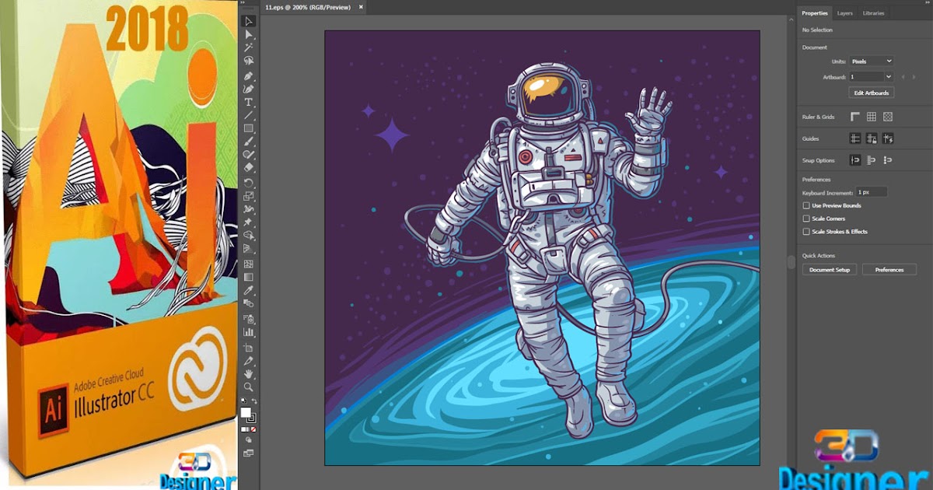Select the Shaper tool

[x=249, y=154]
